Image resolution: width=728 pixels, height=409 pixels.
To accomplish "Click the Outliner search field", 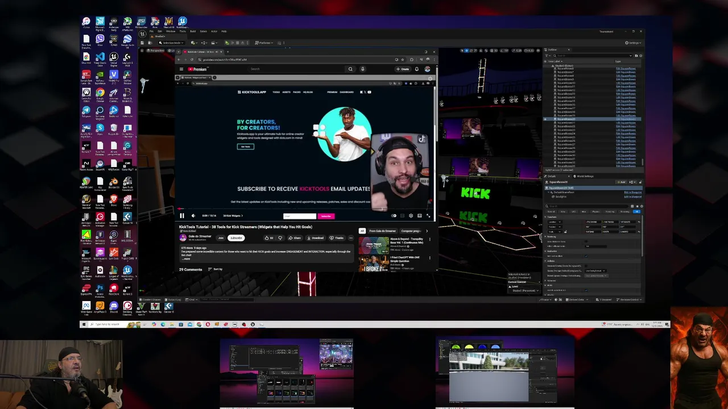I will [591, 56].
